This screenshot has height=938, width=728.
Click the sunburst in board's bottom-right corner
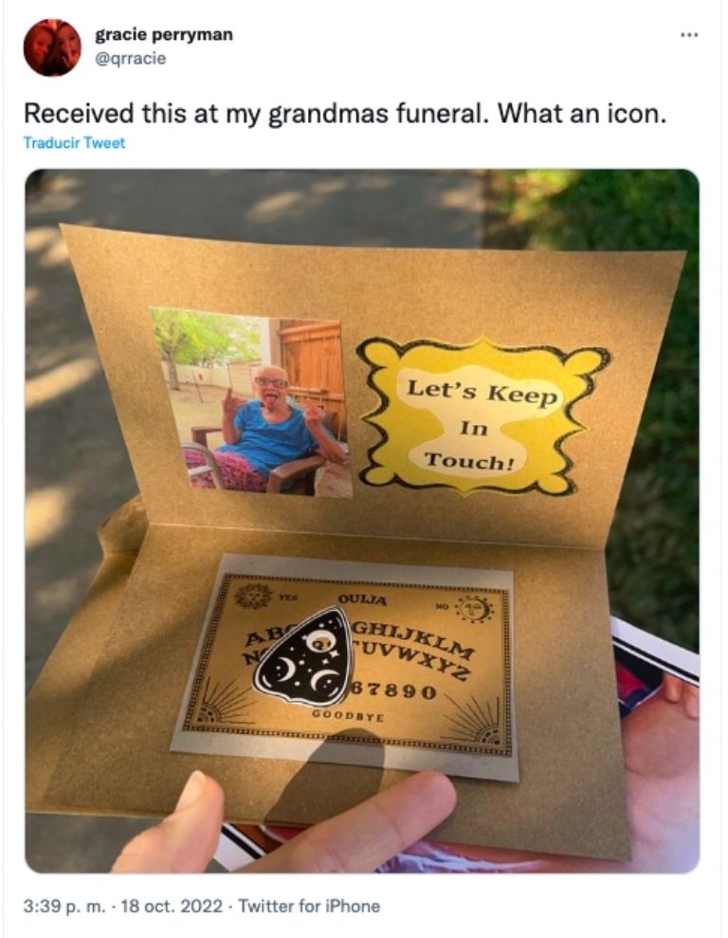[478, 725]
